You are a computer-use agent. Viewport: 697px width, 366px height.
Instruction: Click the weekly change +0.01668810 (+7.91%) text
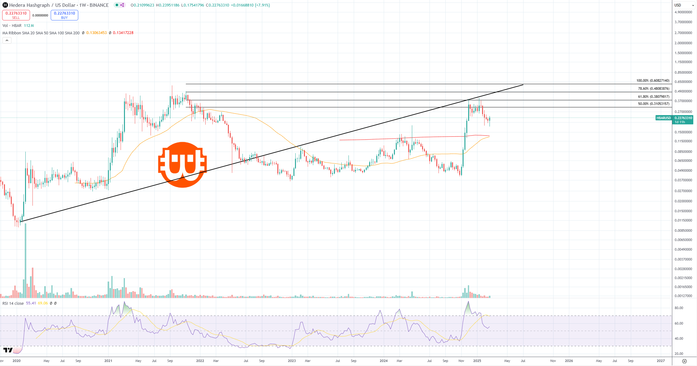click(250, 5)
